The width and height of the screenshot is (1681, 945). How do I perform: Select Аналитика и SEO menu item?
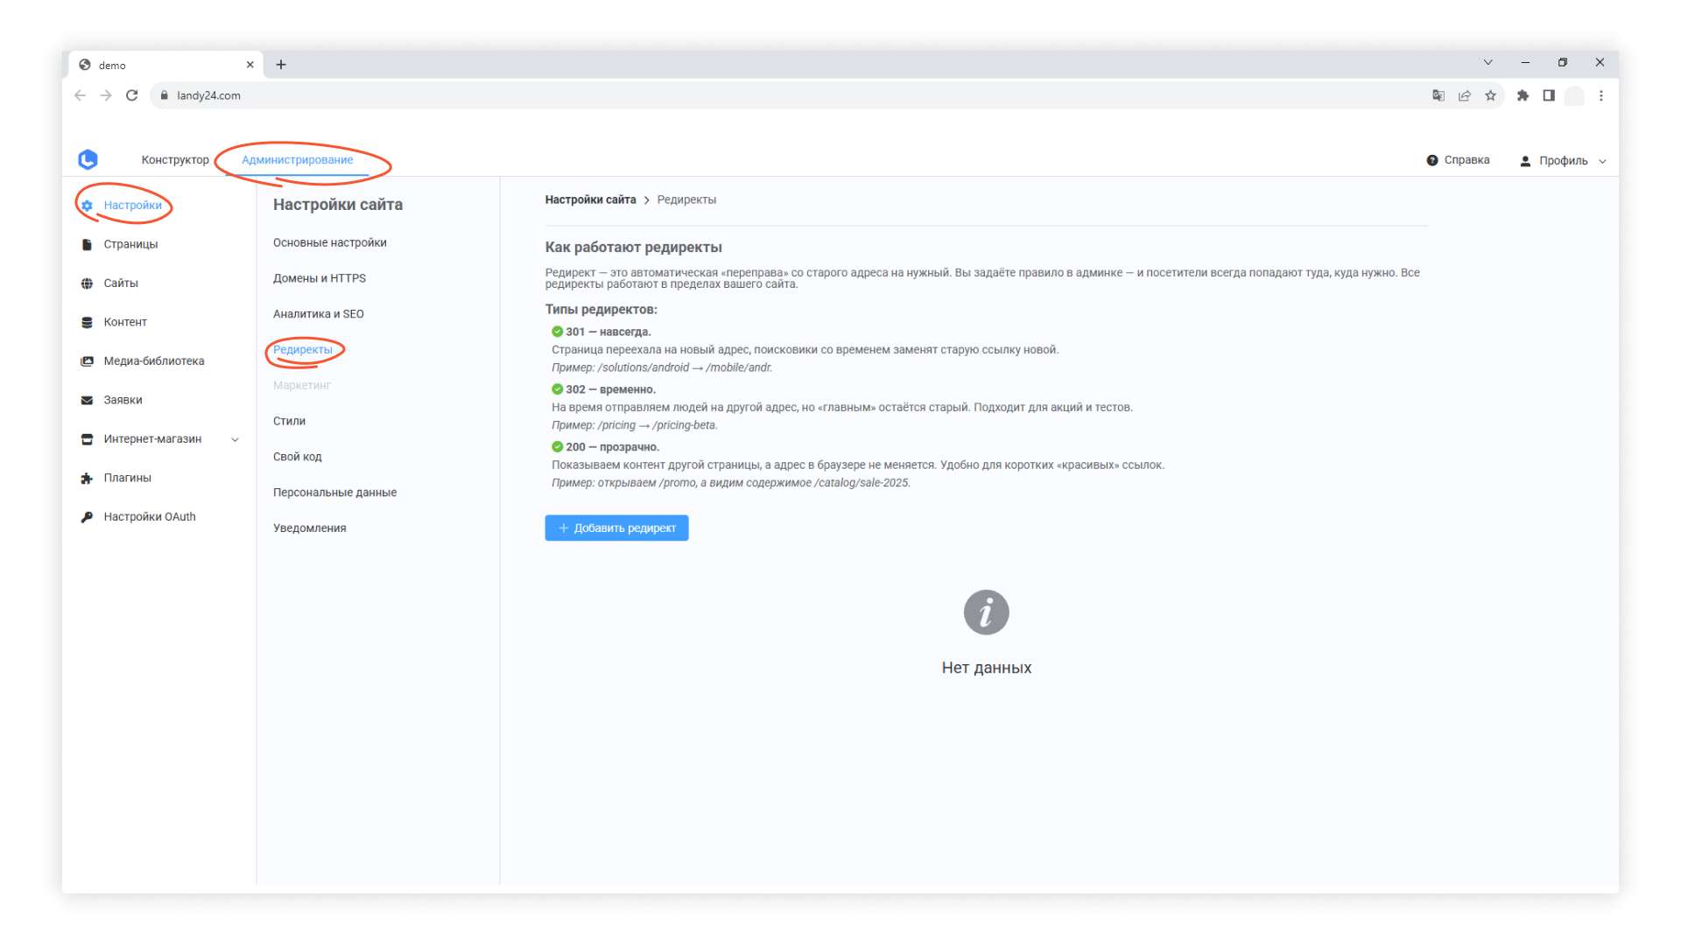(x=319, y=314)
